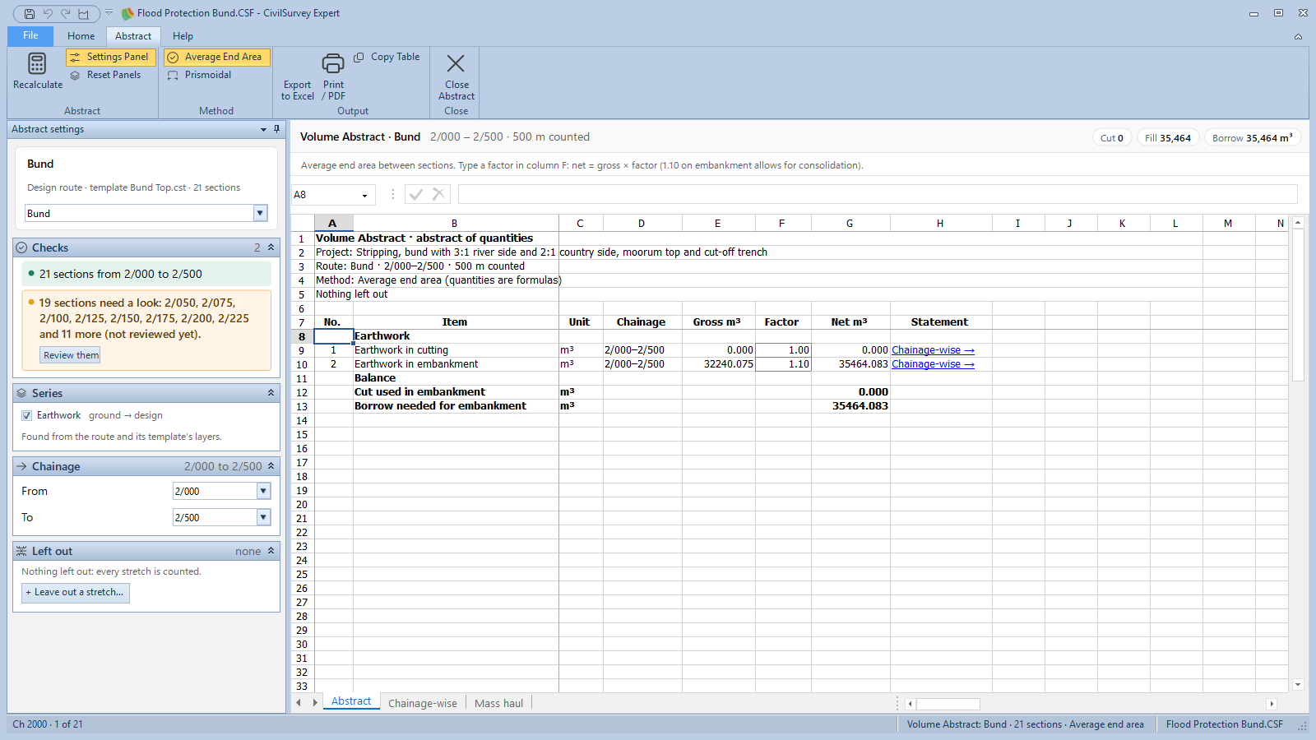Open the A8 name box dropdown

coord(364,196)
